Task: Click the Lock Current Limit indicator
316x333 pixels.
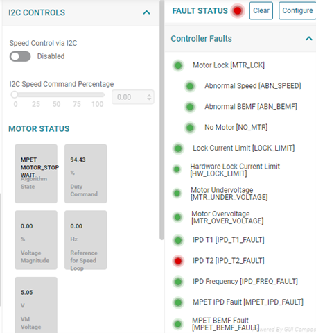Action: 178,148
